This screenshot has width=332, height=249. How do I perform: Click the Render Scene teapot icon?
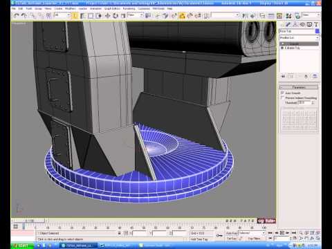(x=297, y=16)
